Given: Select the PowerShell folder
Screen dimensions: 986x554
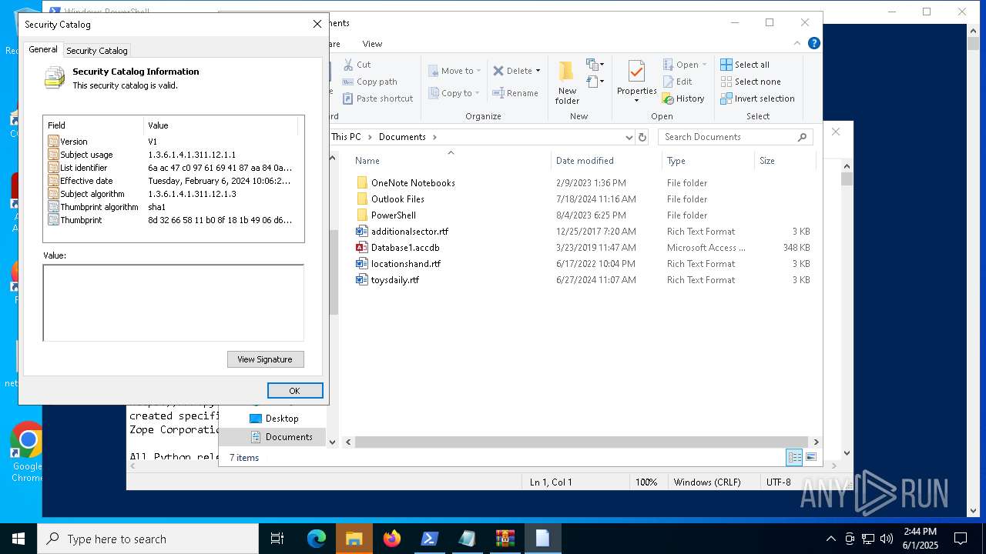Looking at the screenshot, I should pos(393,215).
